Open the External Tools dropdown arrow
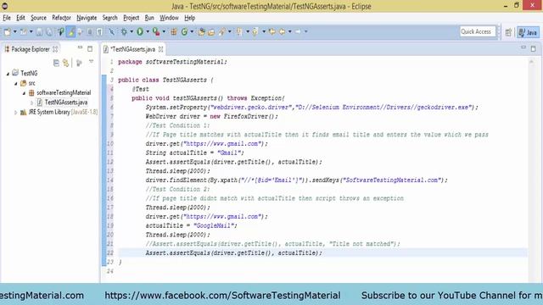Image resolution: width=543 pixels, height=305 pixels. [164, 32]
